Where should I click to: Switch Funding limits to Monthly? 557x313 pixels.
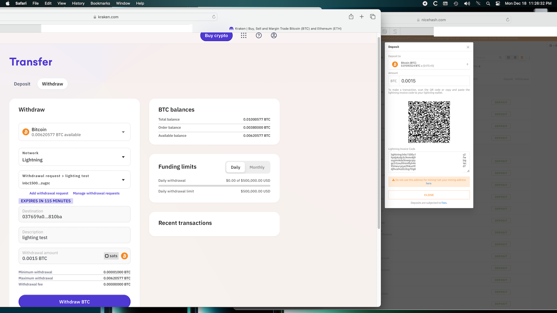click(x=257, y=167)
